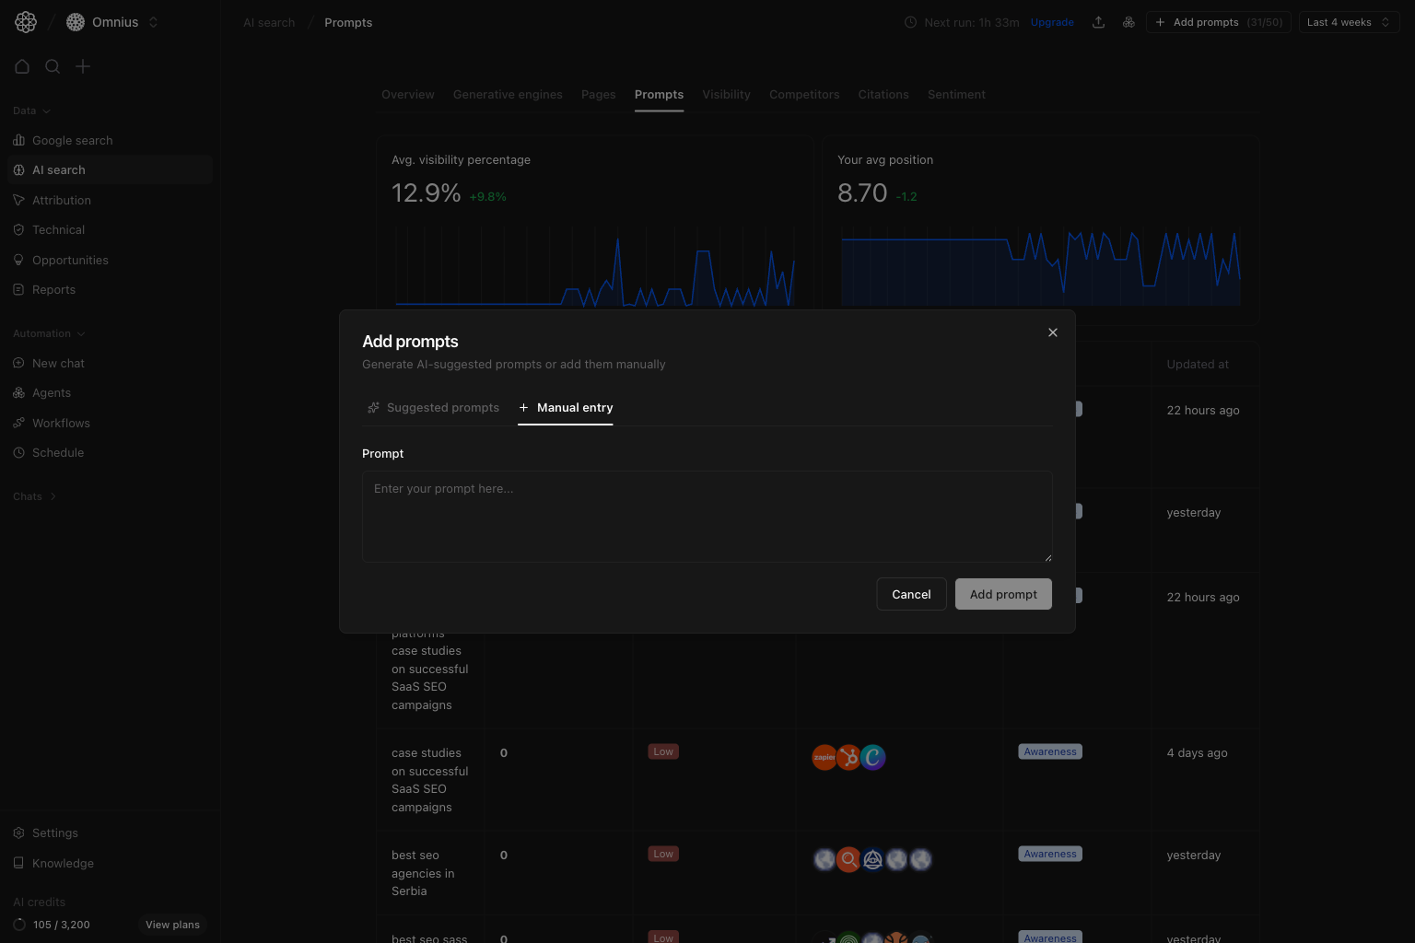Switch to the Overview tab

tap(407, 95)
